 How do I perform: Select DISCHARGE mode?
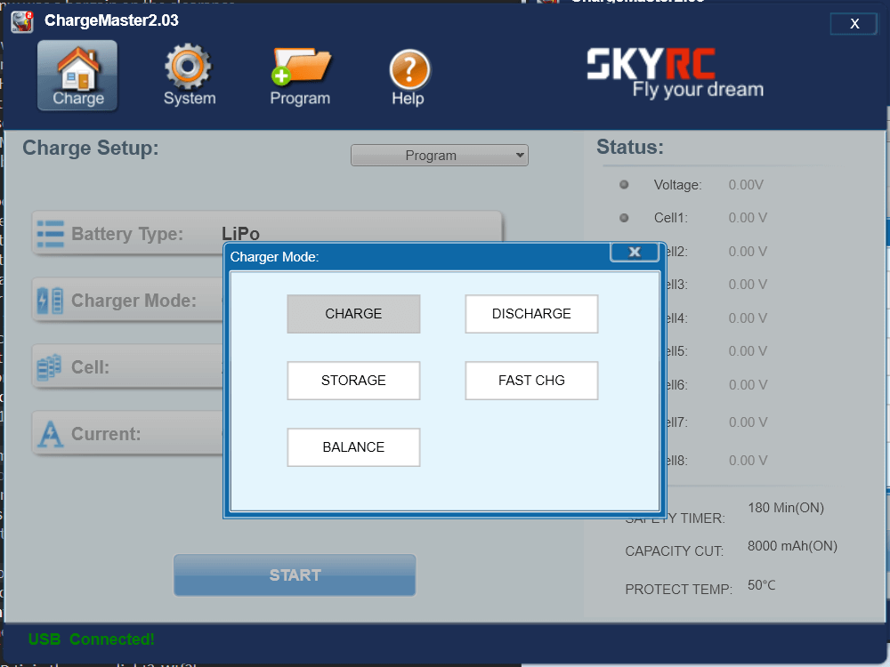coord(531,313)
